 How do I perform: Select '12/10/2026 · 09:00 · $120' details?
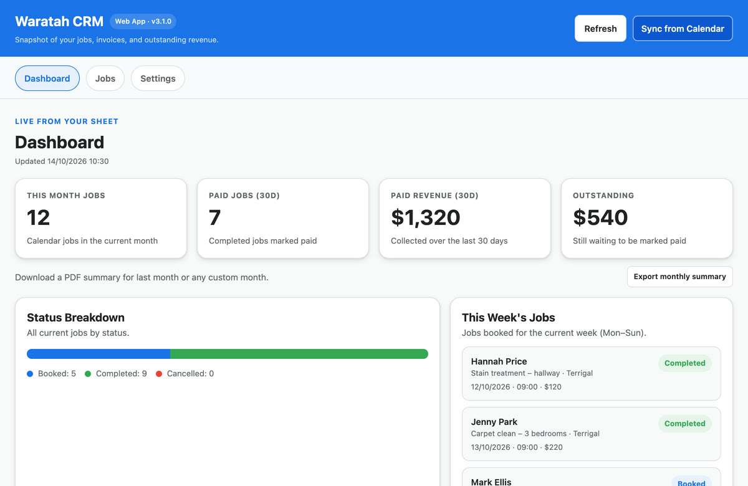click(x=516, y=387)
